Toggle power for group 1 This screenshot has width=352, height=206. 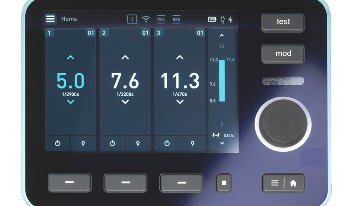coord(57,143)
